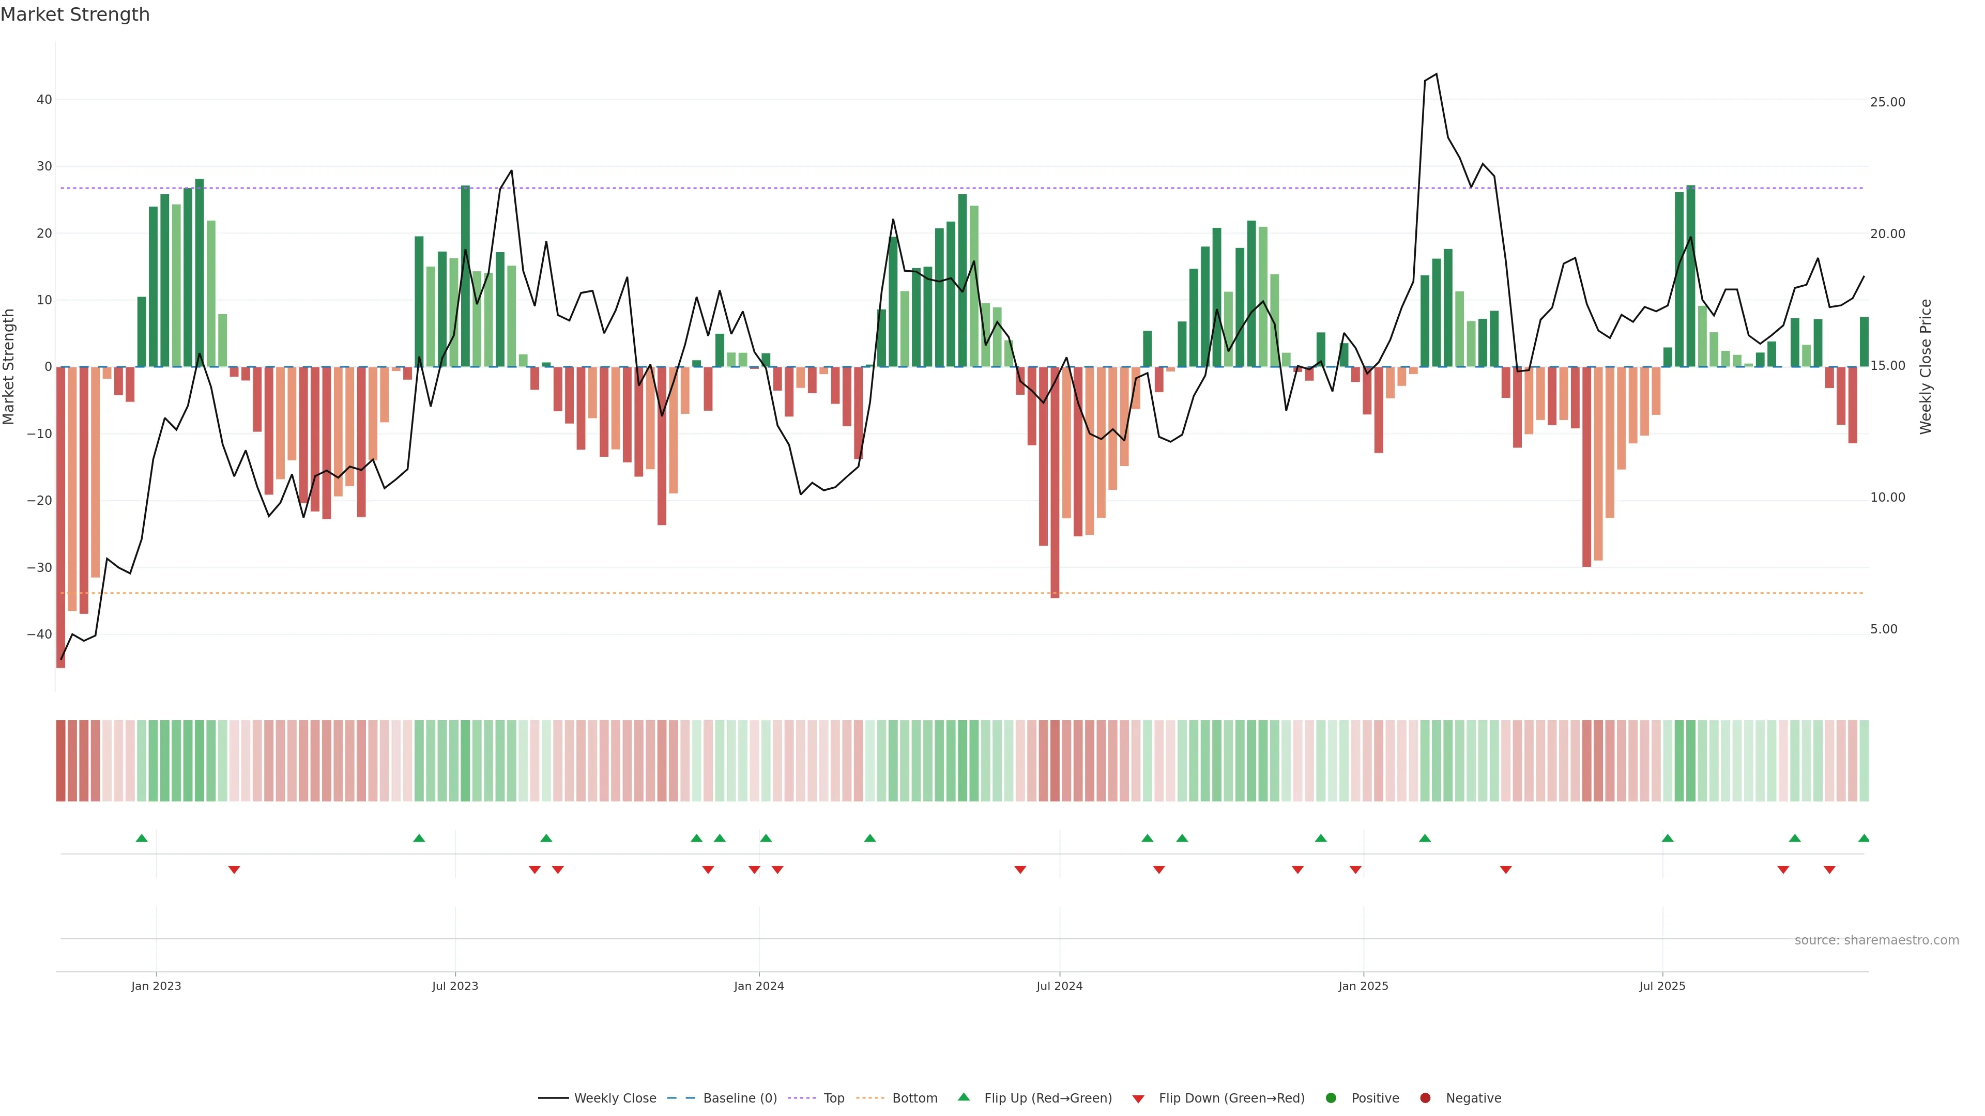Select the rightmost red flip-down marker
The image size is (1985, 1116).
(1829, 870)
